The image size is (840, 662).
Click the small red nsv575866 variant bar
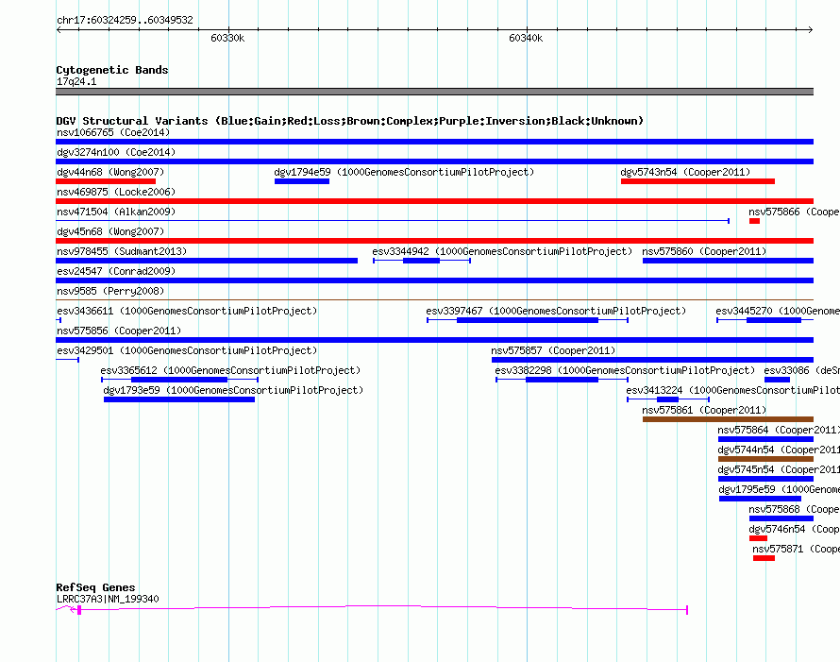coord(754,221)
